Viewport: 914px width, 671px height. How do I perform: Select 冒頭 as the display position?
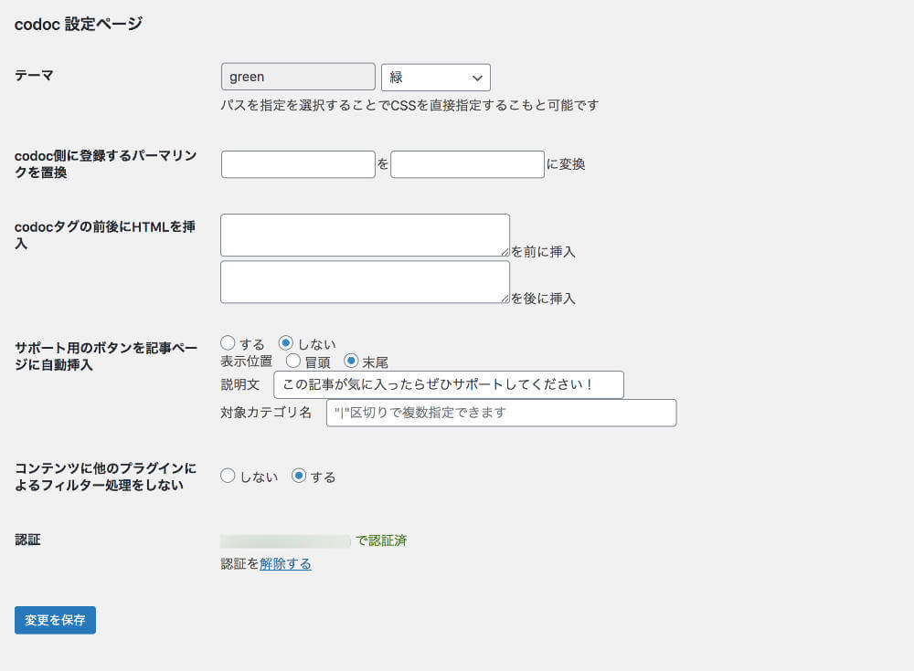(293, 361)
